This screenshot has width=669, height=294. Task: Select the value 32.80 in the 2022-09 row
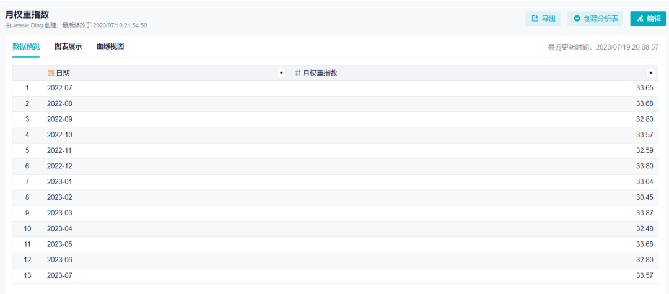[x=644, y=119]
